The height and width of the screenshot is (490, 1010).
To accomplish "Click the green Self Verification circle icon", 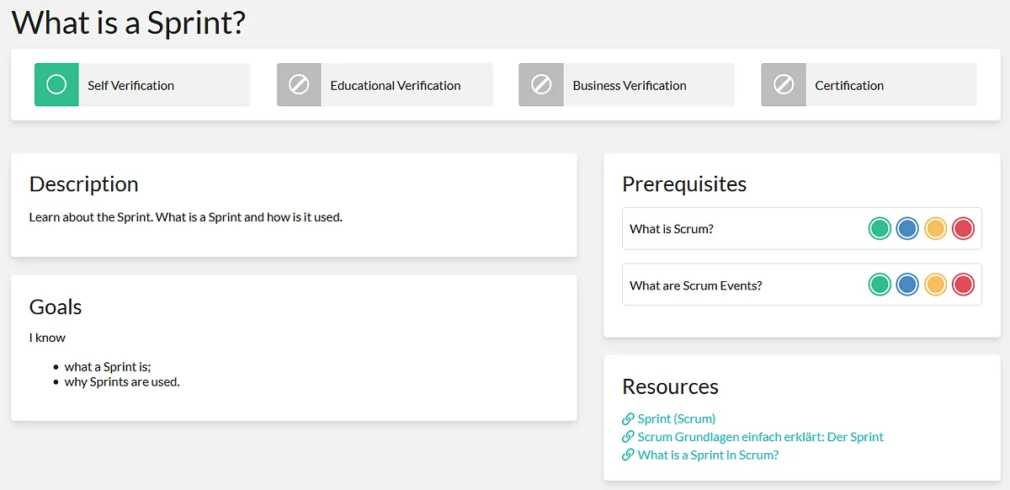I will coord(56,85).
